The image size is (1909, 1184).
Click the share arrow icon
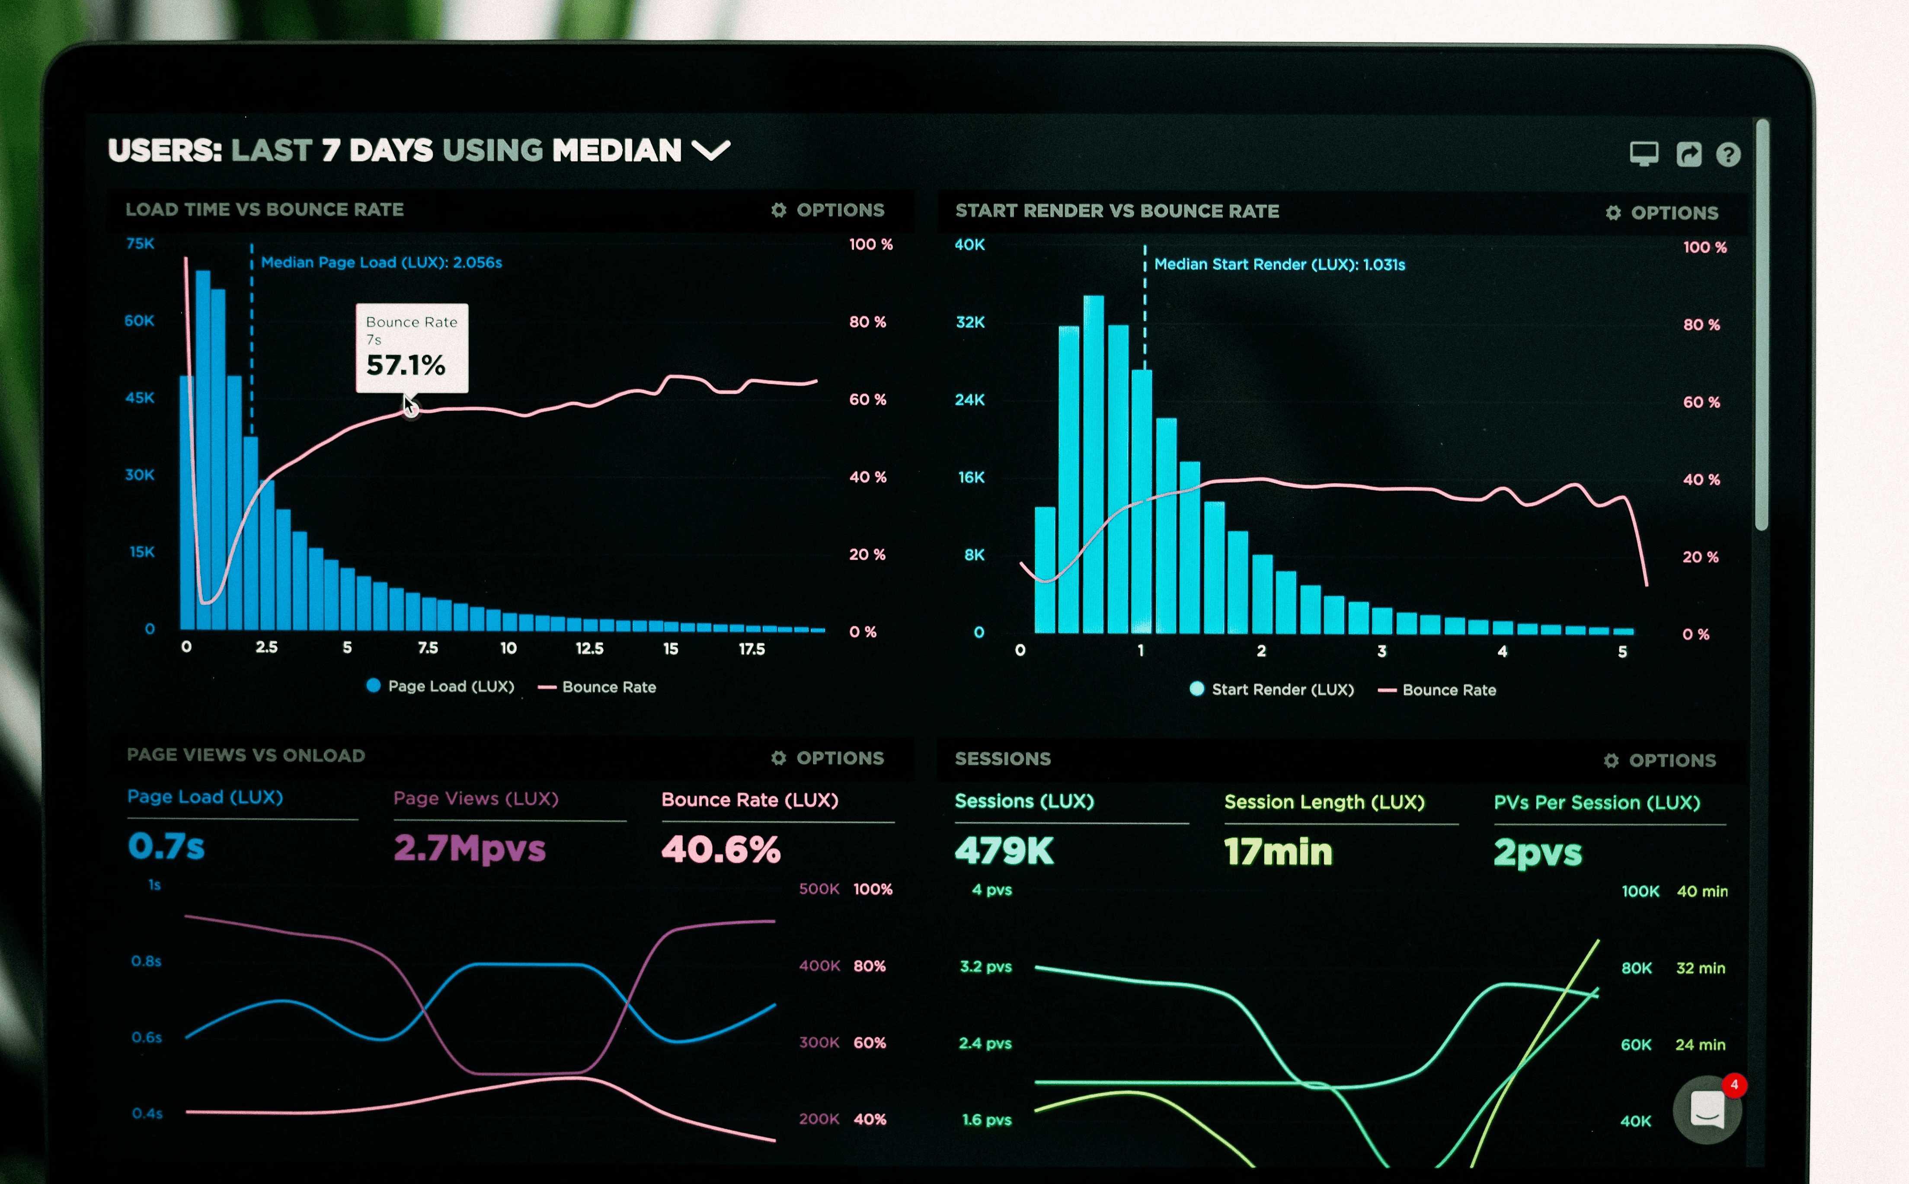pyautogui.click(x=1688, y=154)
